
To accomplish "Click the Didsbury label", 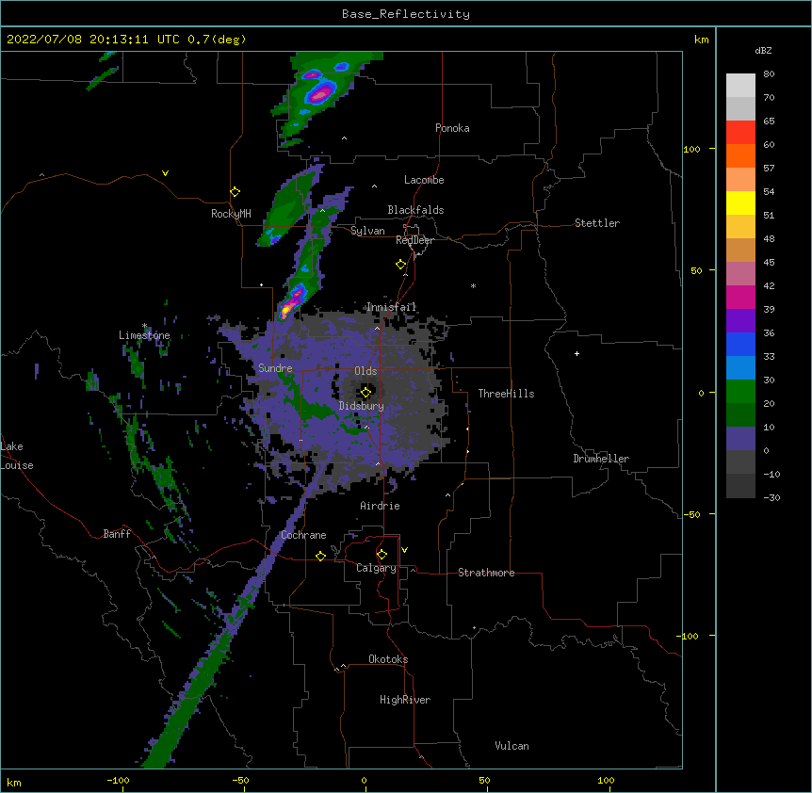I will click(x=362, y=406).
